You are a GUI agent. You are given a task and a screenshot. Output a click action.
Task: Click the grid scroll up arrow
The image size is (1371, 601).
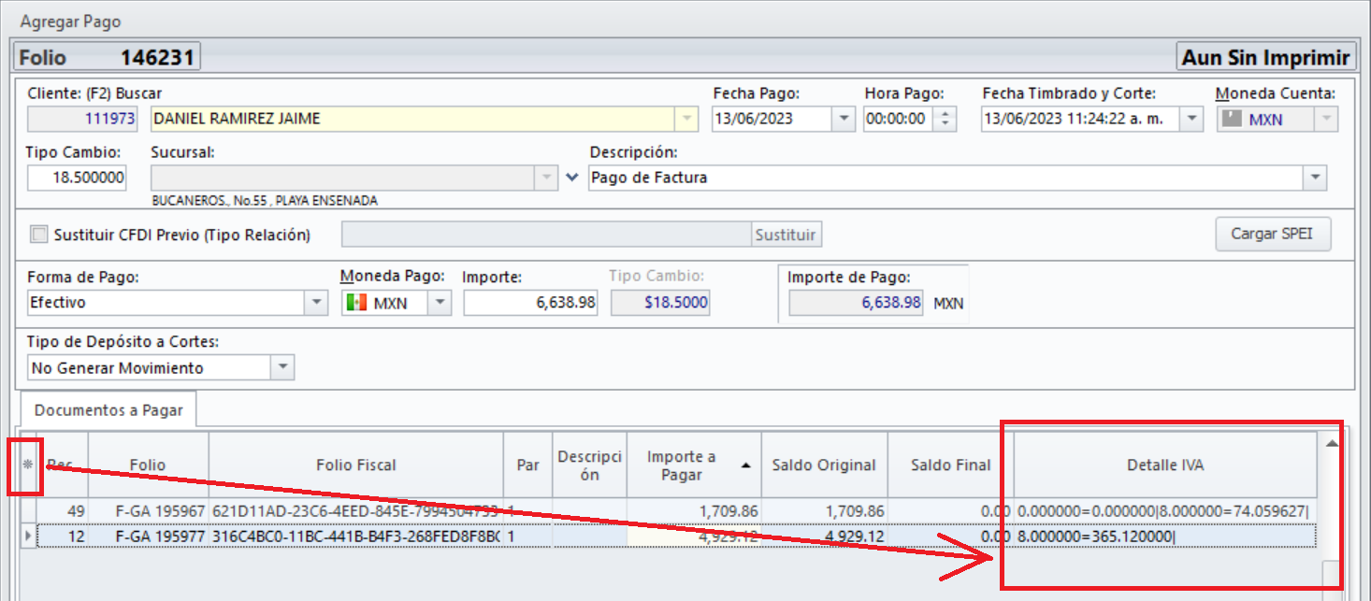pos(1331,444)
